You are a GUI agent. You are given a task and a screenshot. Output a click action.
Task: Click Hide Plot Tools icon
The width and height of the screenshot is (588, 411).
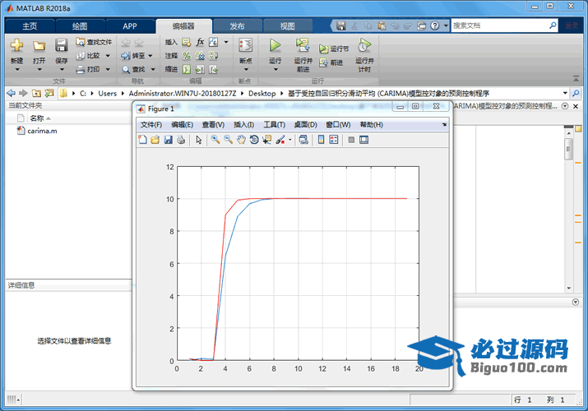pyautogui.click(x=351, y=140)
